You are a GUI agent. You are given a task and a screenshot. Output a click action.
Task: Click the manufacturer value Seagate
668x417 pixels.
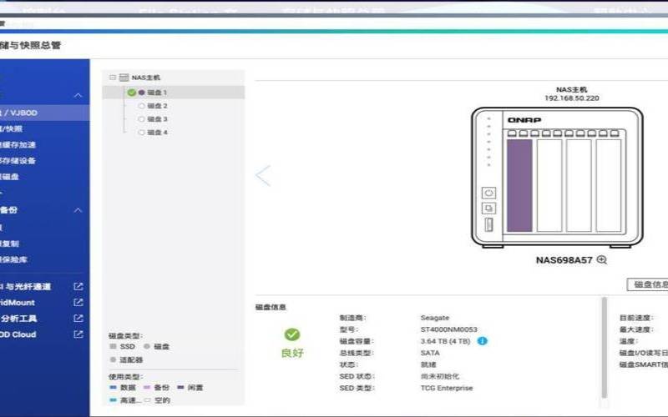434,318
